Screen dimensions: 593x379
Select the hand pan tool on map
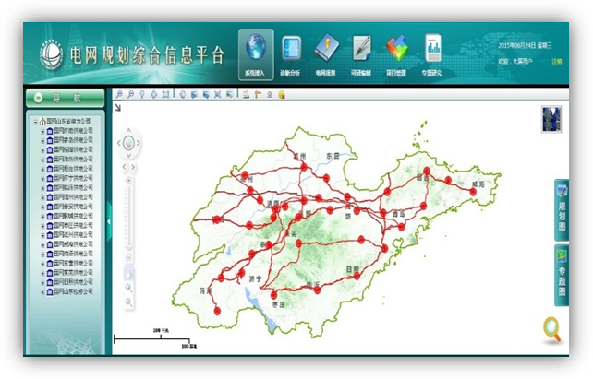coord(128,274)
